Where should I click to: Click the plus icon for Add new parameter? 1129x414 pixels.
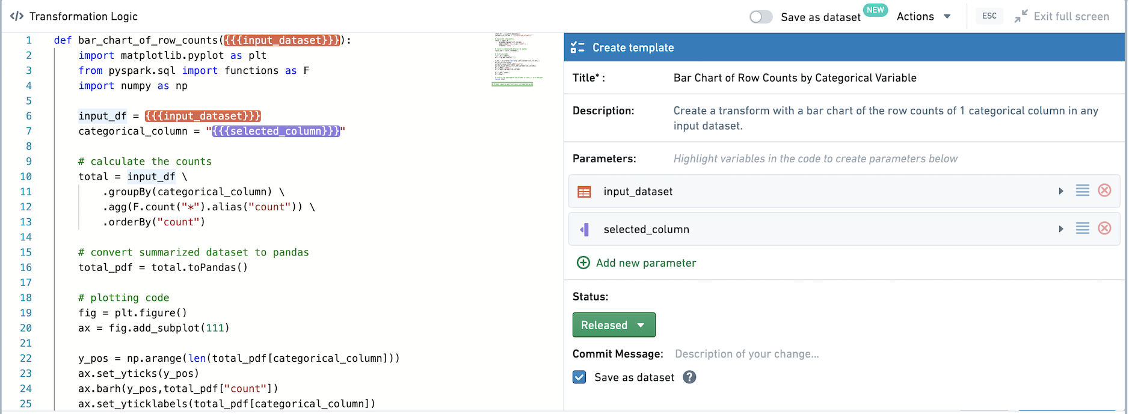583,263
